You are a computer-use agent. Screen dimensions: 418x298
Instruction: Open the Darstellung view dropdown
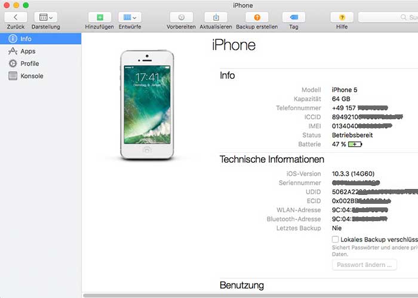[45, 17]
